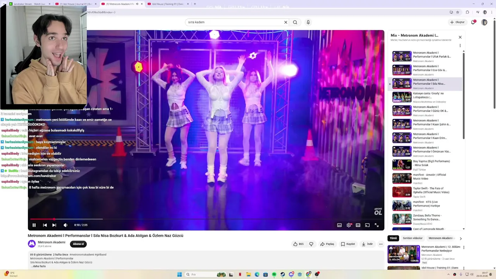Open the Metronom Akademi channel avatar
Image resolution: width=496 pixels, height=279 pixels.
coord(32,244)
